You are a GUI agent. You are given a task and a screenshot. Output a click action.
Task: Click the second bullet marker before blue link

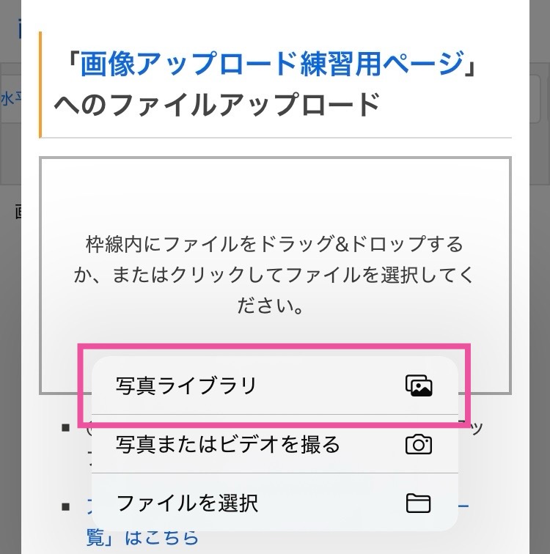pos(66,507)
